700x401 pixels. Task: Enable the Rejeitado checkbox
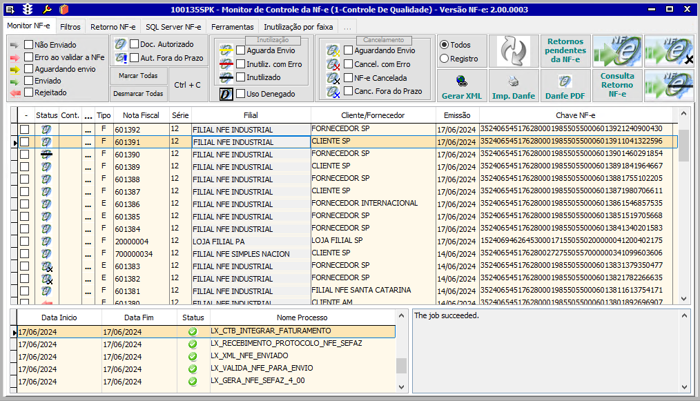[x=29, y=92]
